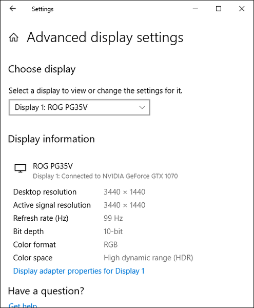Image resolution: width=254 pixels, height=308 pixels.
Task: Click the Get help link
Action: [23, 305]
